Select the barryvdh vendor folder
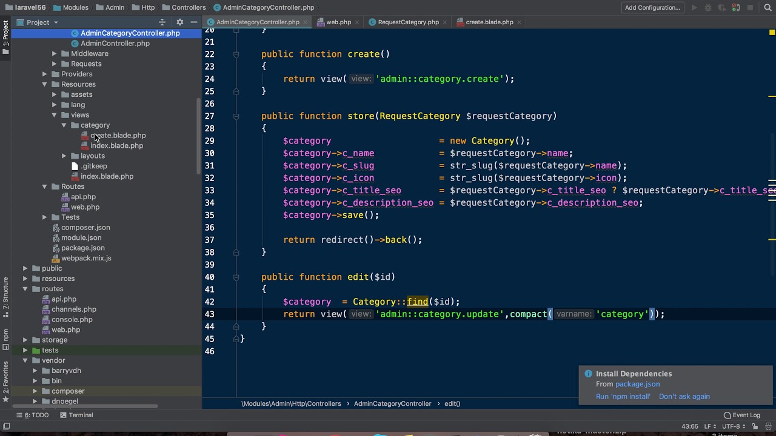The width and height of the screenshot is (776, 436). point(66,371)
